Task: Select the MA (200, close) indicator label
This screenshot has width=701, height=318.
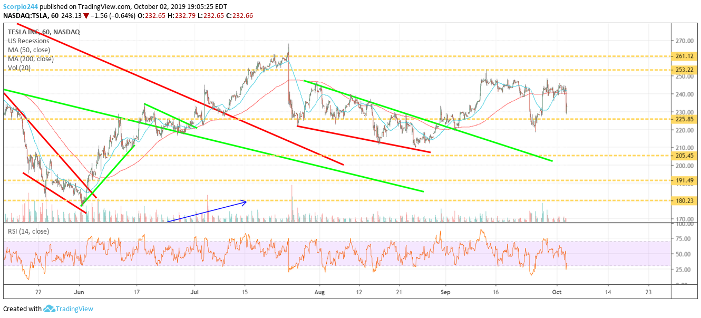Action: point(31,59)
